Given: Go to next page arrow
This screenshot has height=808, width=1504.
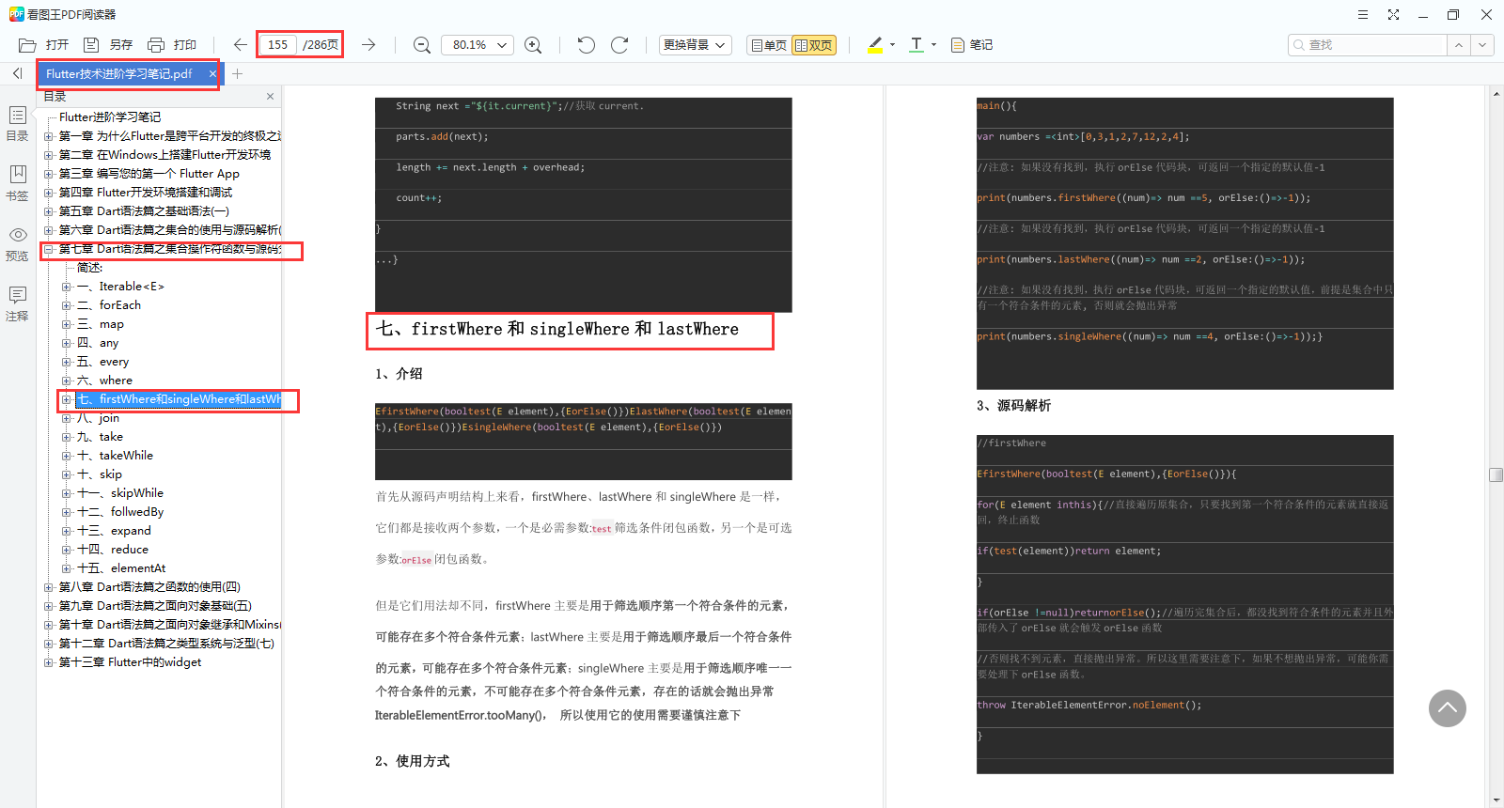Looking at the screenshot, I should (x=368, y=45).
